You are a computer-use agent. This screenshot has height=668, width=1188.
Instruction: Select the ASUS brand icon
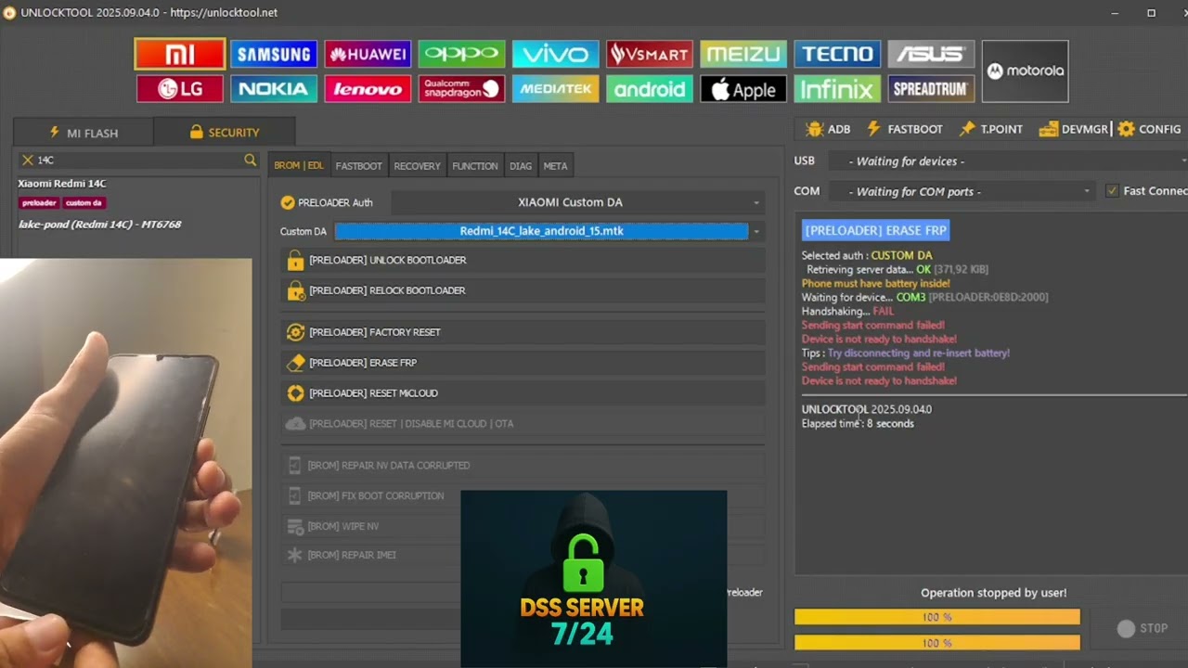tap(931, 54)
